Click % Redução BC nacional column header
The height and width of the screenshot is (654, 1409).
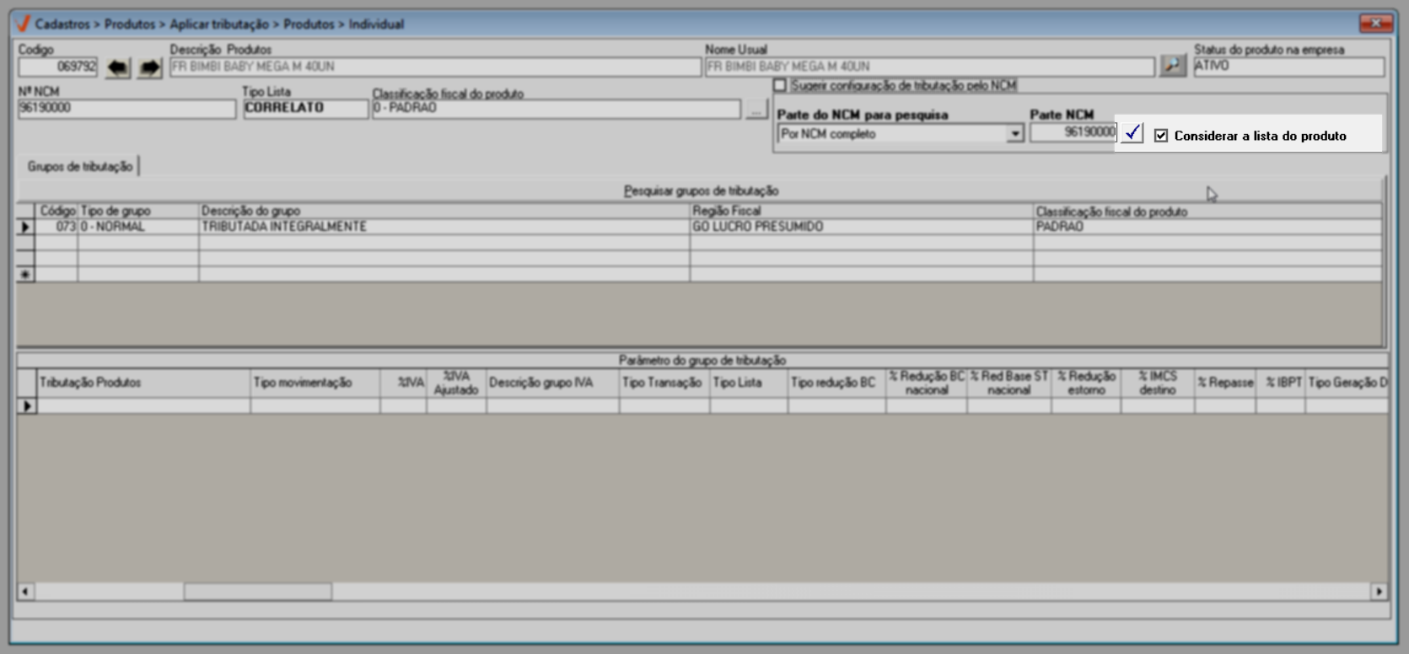click(x=927, y=383)
